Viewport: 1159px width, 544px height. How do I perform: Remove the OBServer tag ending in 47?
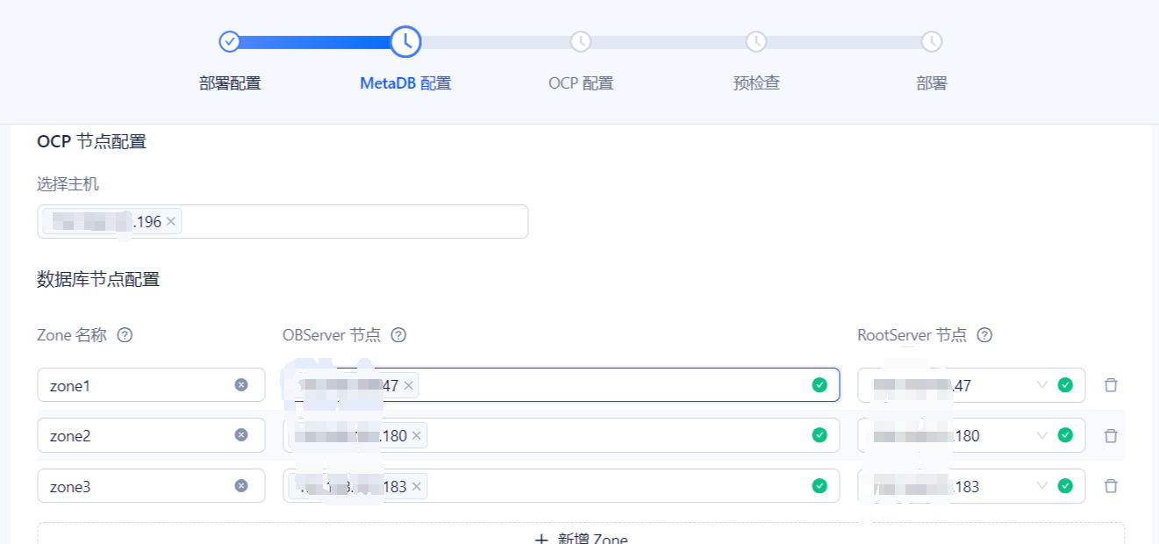[x=408, y=385]
